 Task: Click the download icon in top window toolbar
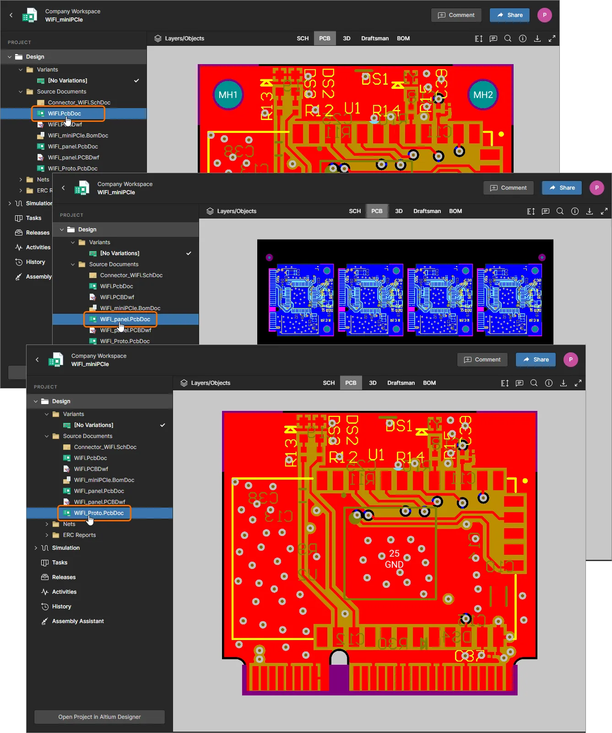(537, 38)
